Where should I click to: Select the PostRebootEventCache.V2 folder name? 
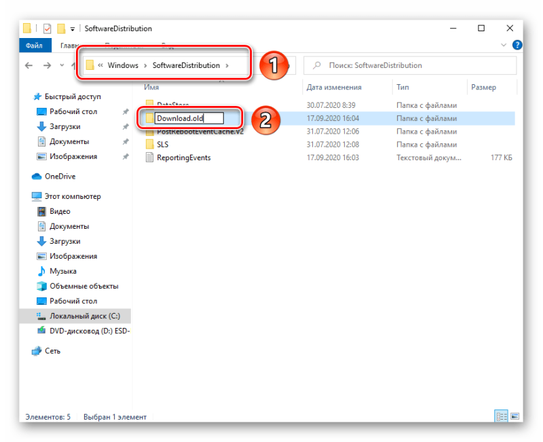[200, 132]
